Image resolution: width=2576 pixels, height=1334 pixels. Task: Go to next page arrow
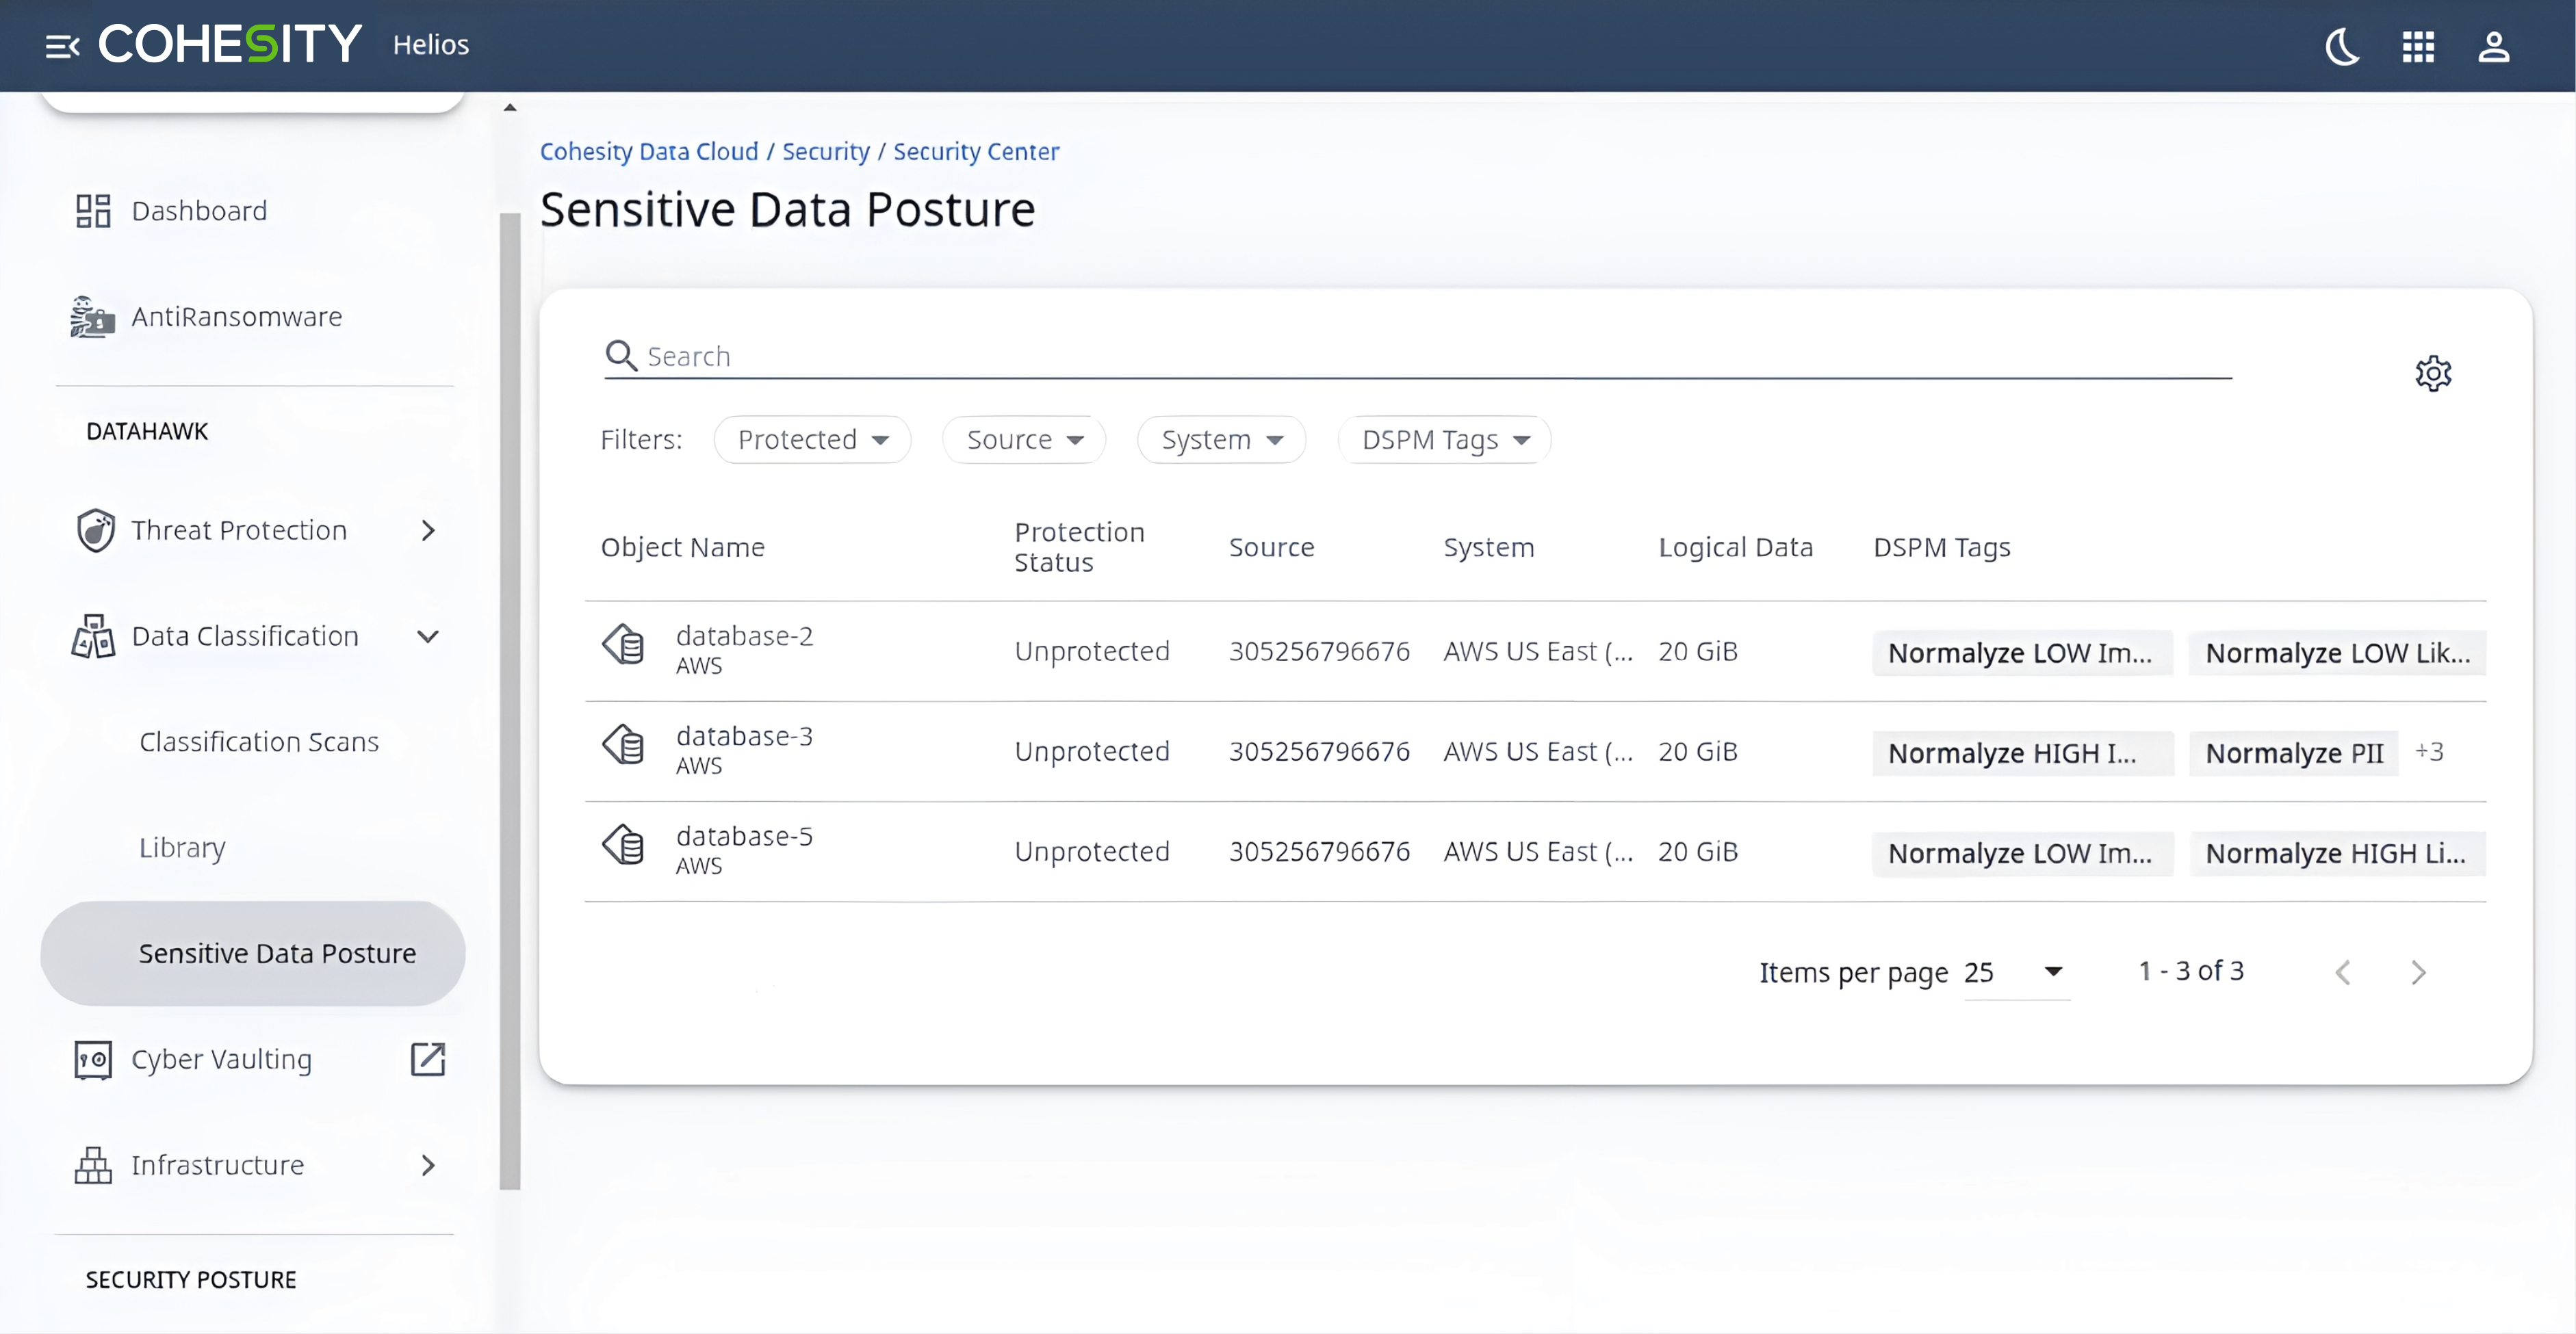click(x=2418, y=972)
